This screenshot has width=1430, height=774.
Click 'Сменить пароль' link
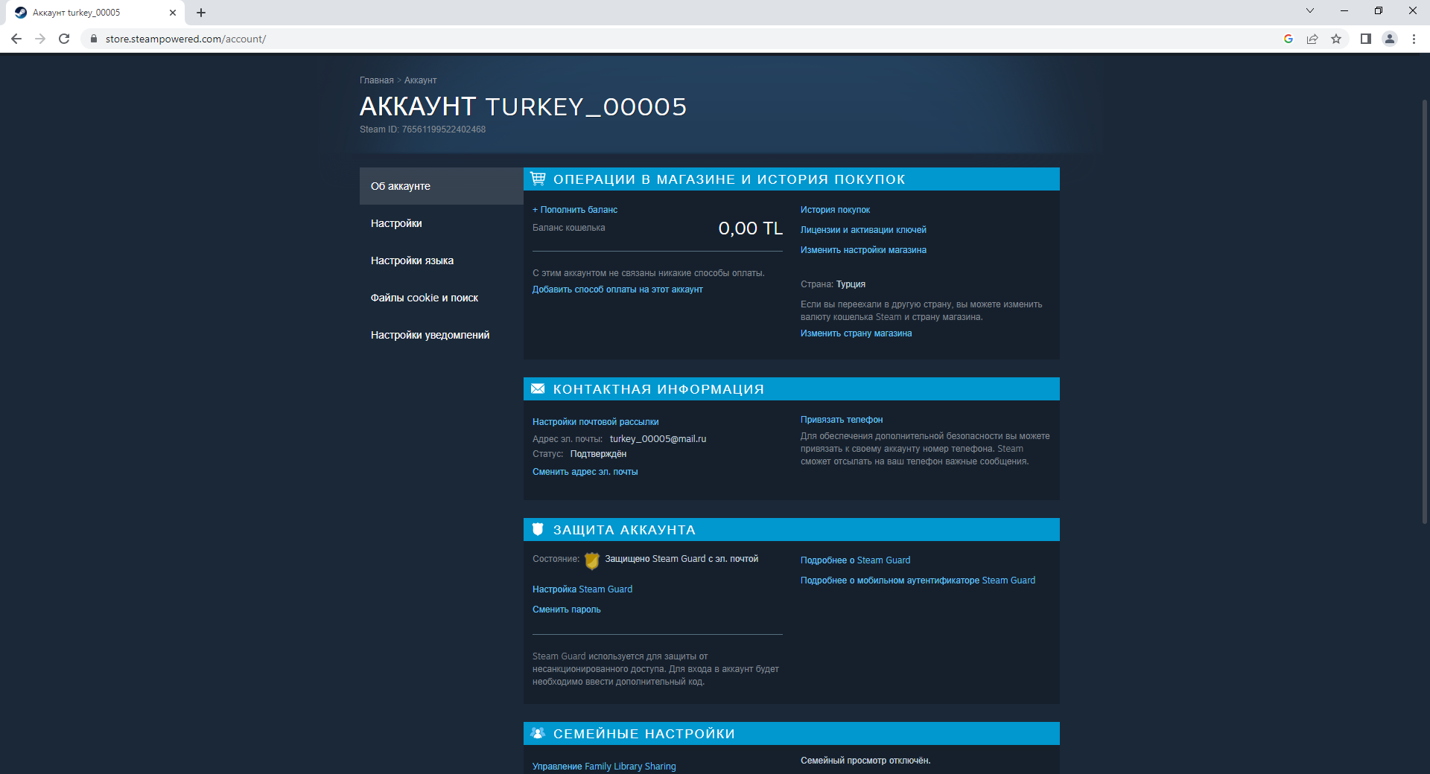[x=566, y=610]
